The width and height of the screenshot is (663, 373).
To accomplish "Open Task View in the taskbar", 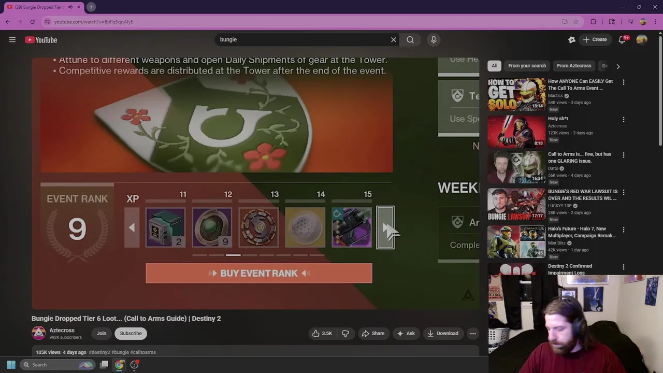I will click(104, 365).
